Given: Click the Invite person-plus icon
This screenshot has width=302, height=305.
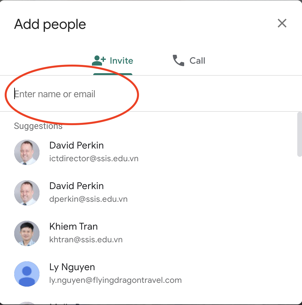Looking at the screenshot, I should (99, 60).
